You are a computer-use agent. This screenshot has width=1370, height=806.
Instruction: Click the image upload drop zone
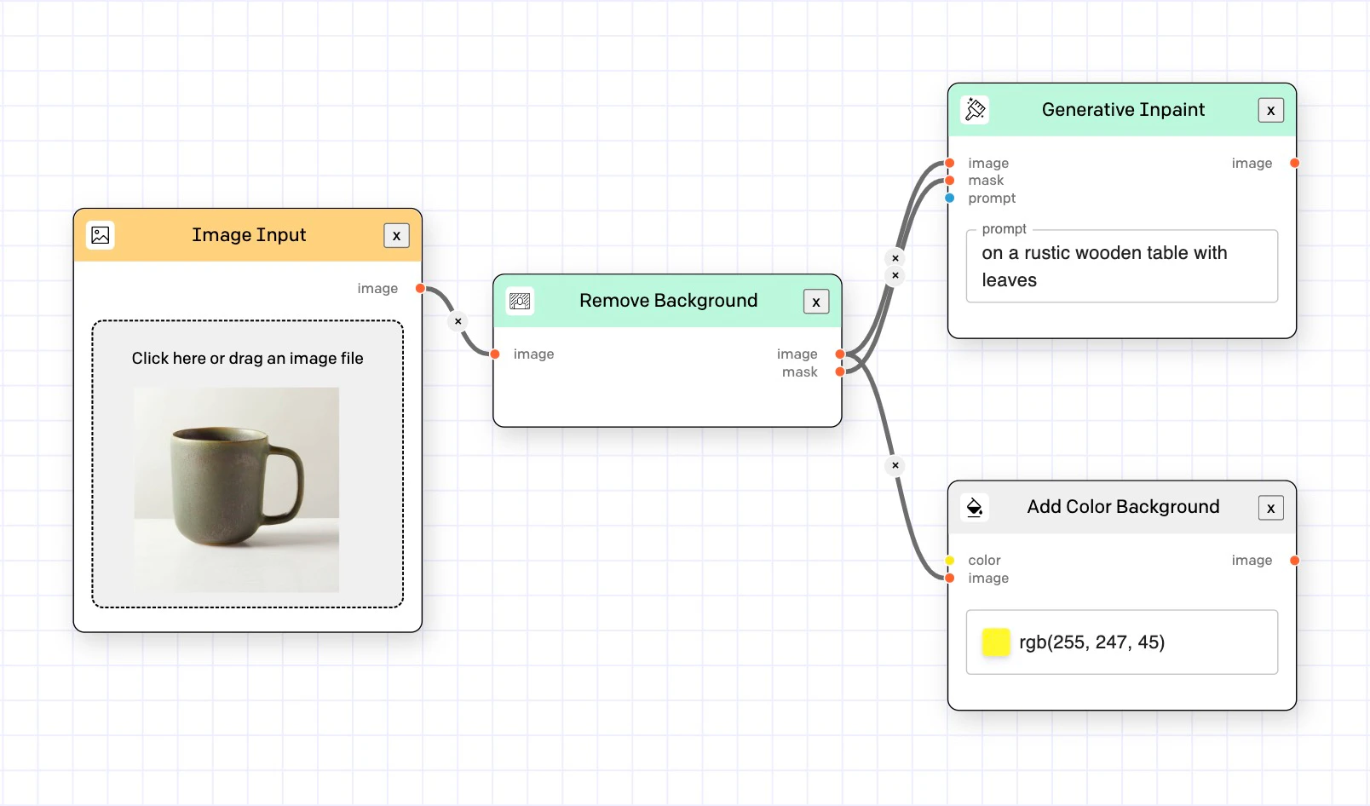point(247,358)
